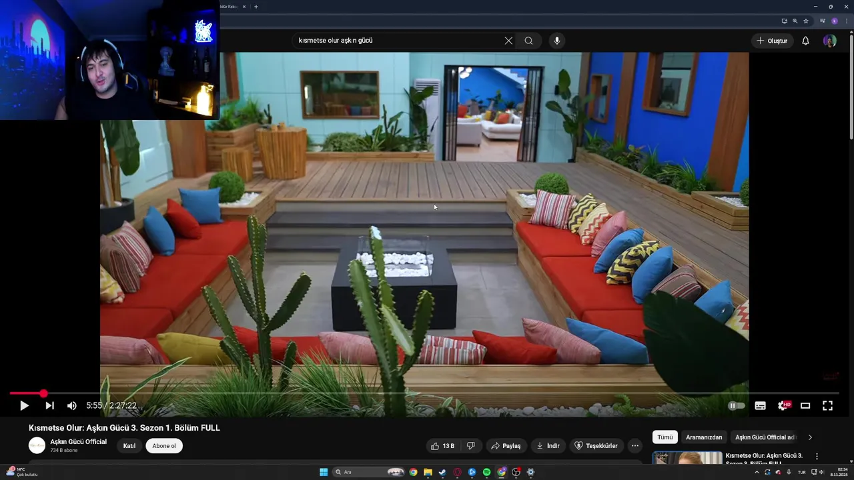Open Aşkın Gücü Official channel name
This screenshot has width=854, height=480.
pyautogui.click(x=79, y=442)
